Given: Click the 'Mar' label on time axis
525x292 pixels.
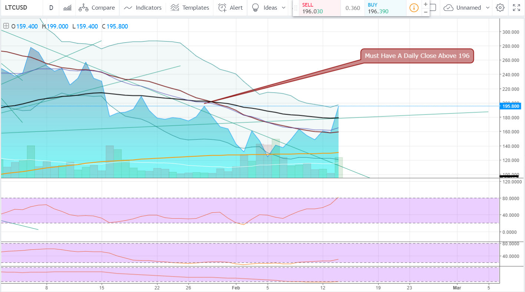Looking at the screenshot, I should click(x=457, y=287).
